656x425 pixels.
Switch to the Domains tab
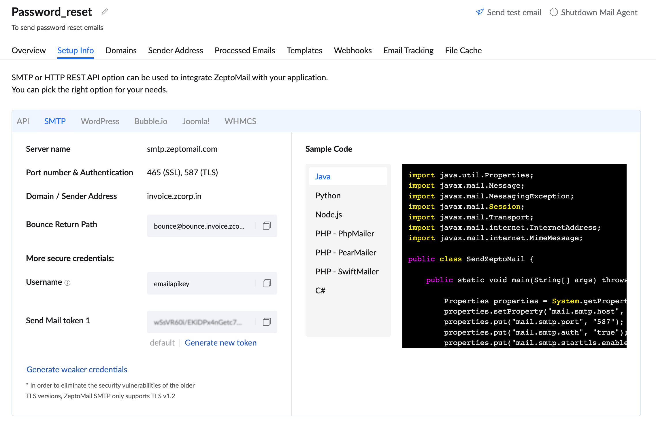click(121, 50)
